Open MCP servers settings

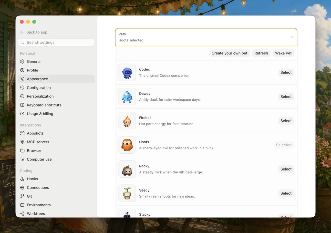tap(56, 142)
